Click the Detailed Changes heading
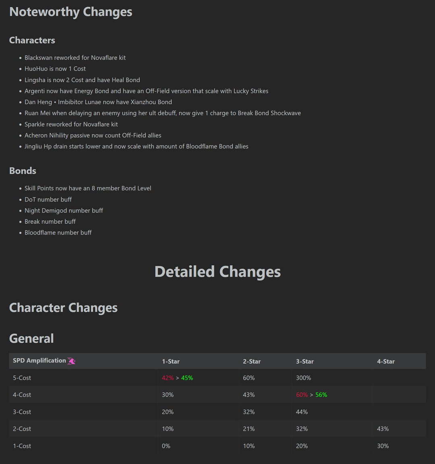The width and height of the screenshot is (435, 464). coord(217,272)
